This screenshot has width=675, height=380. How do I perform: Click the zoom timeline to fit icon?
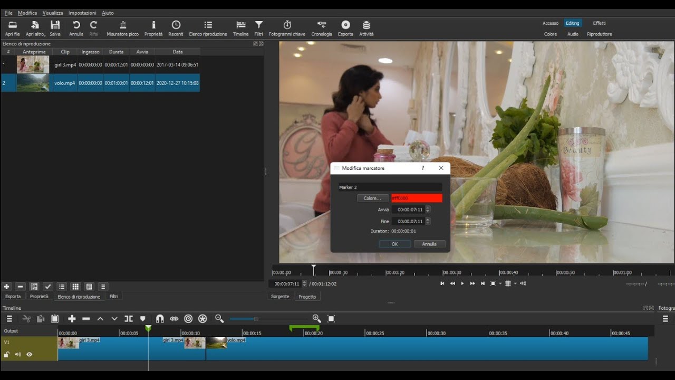pyautogui.click(x=331, y=319)
